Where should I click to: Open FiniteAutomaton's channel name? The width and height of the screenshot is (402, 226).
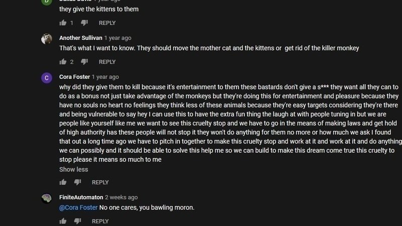[80, 197]
